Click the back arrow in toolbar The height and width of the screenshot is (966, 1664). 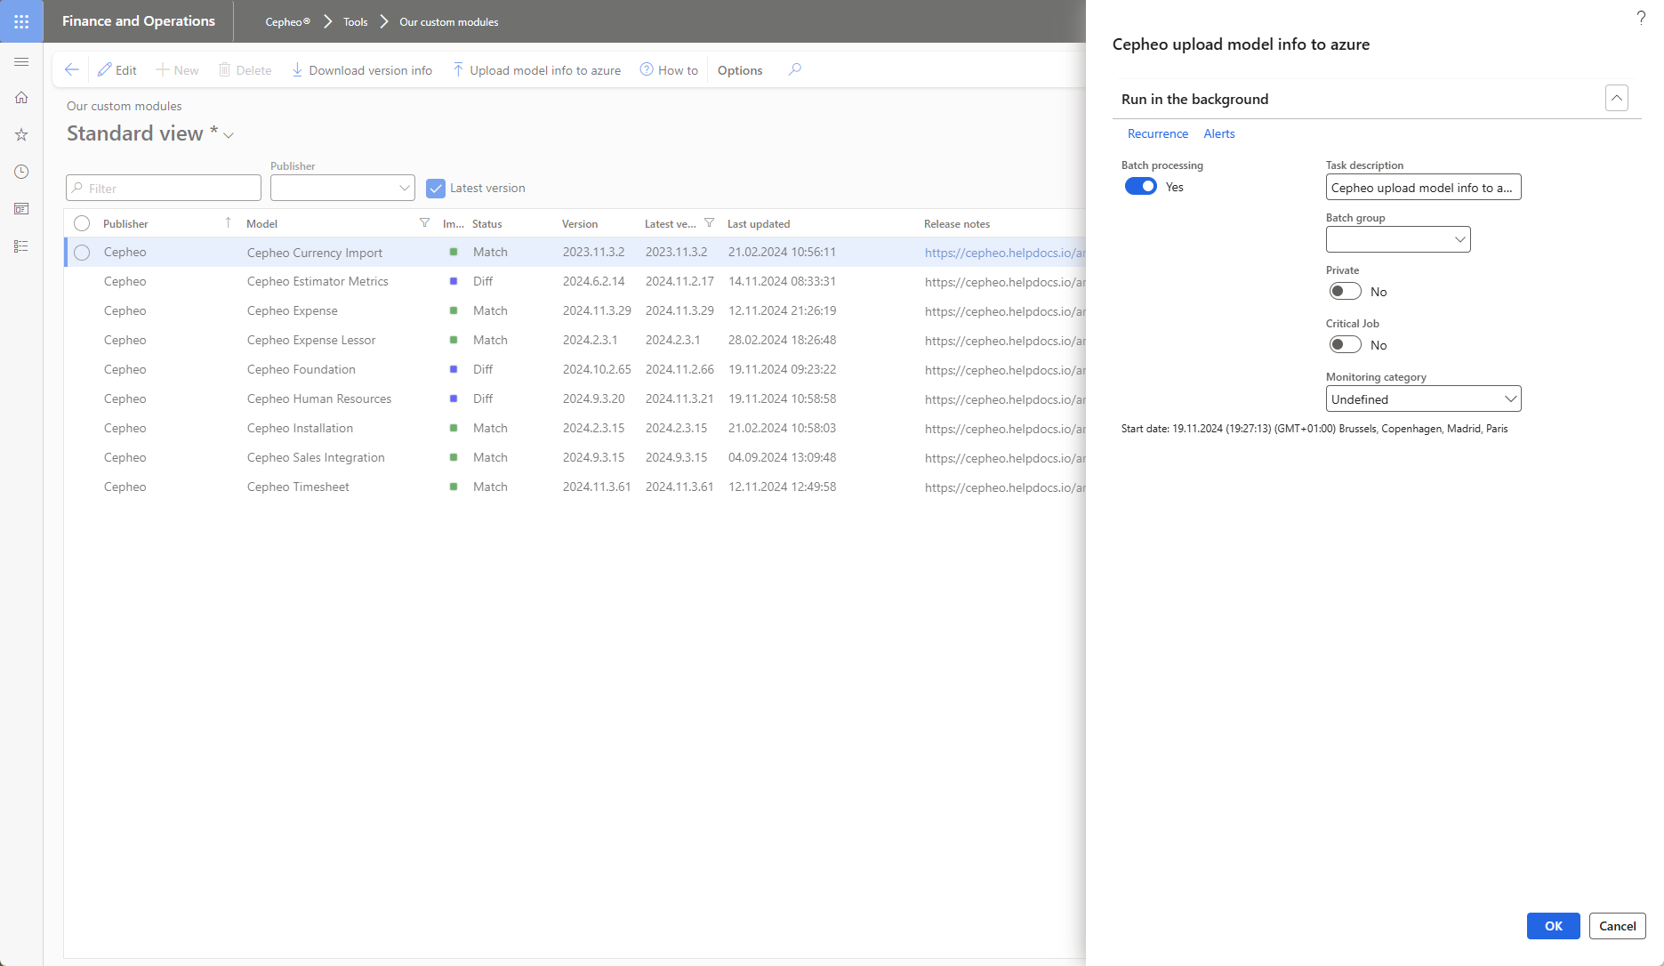point(72,70)
